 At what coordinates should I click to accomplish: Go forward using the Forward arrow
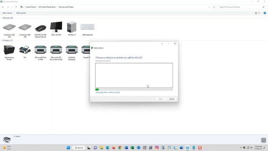(8, 7)
